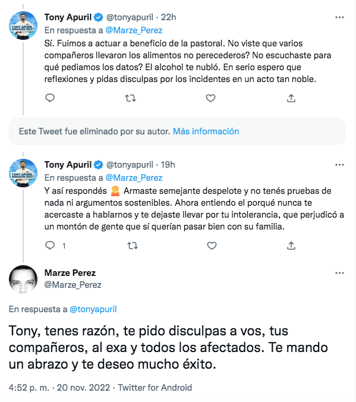Image resolution: width=356 pixels, height=402 pixels.
Task: Open Marze Perez's profile picture
Action: [x=23, y=279]
